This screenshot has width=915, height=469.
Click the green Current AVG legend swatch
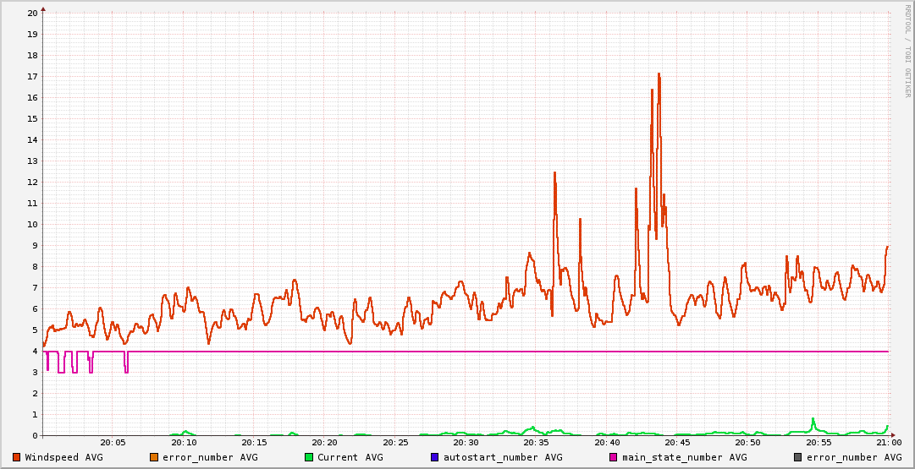(309, 457)
